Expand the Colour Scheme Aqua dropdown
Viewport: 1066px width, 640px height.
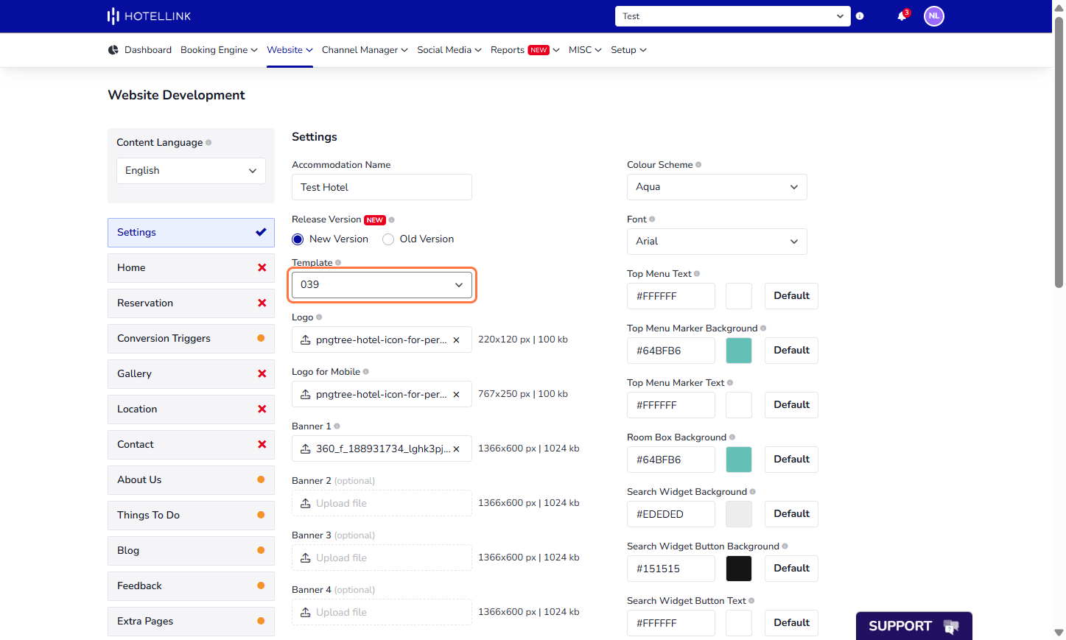pyautogui.click(x=717, y=187)
